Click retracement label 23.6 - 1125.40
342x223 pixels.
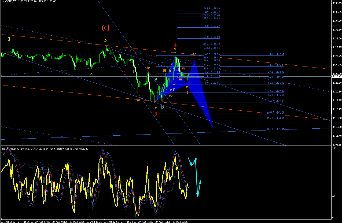(x=276, y=65)
